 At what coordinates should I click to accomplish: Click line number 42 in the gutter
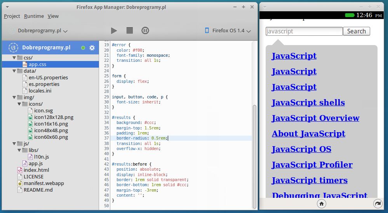[x=106, y=164]
